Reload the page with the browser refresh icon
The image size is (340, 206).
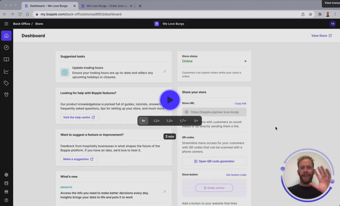tap(20, 14)
